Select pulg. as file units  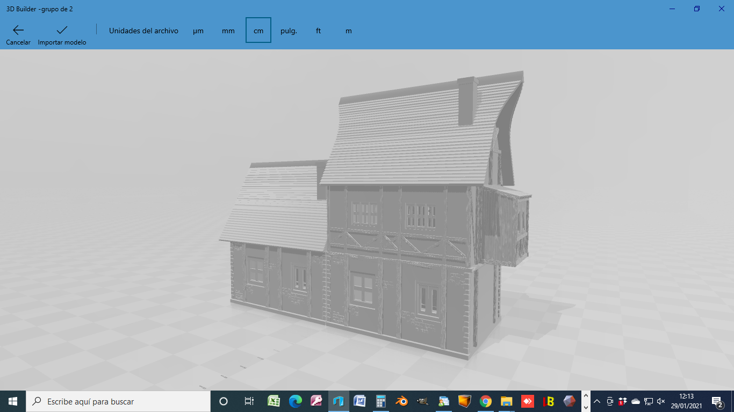coord(289,31)
